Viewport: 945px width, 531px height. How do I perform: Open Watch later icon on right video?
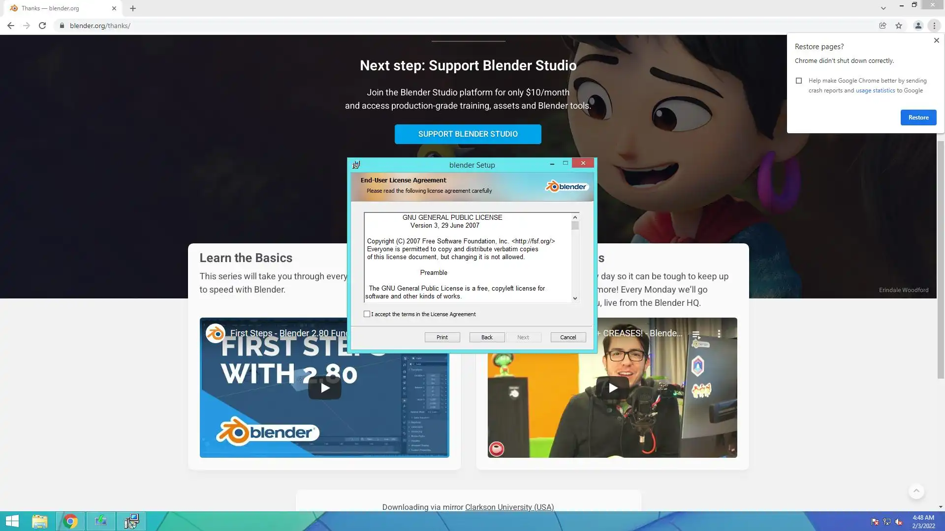[x=696, y=334]
